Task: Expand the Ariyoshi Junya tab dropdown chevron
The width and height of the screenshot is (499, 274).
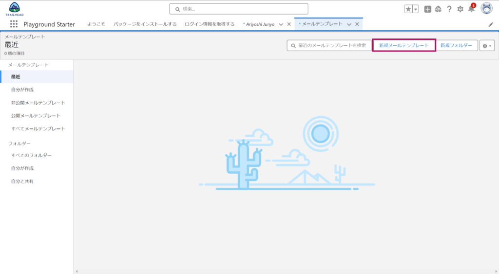Action: (281, 24)
